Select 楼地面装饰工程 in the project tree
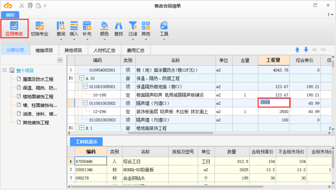 (38, 96)
